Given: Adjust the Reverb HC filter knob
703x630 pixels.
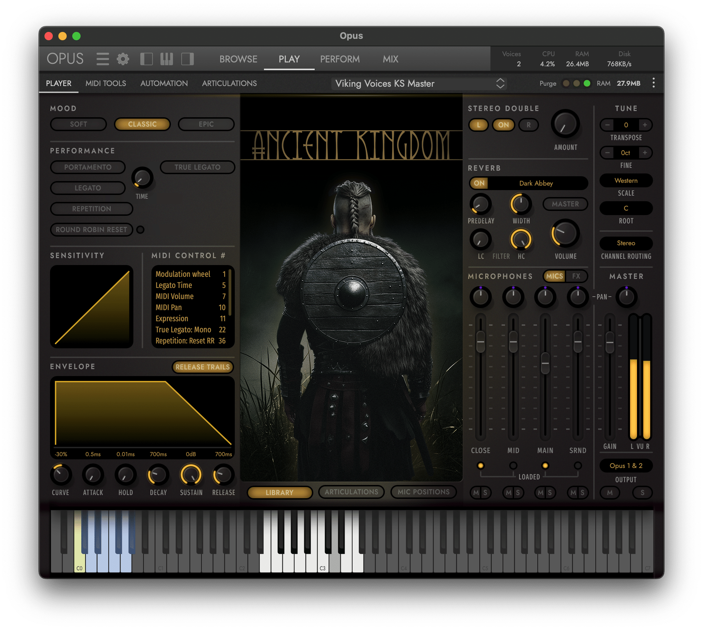Looking at the screenshot, I should pyautogui.click(x=521, y=239).
